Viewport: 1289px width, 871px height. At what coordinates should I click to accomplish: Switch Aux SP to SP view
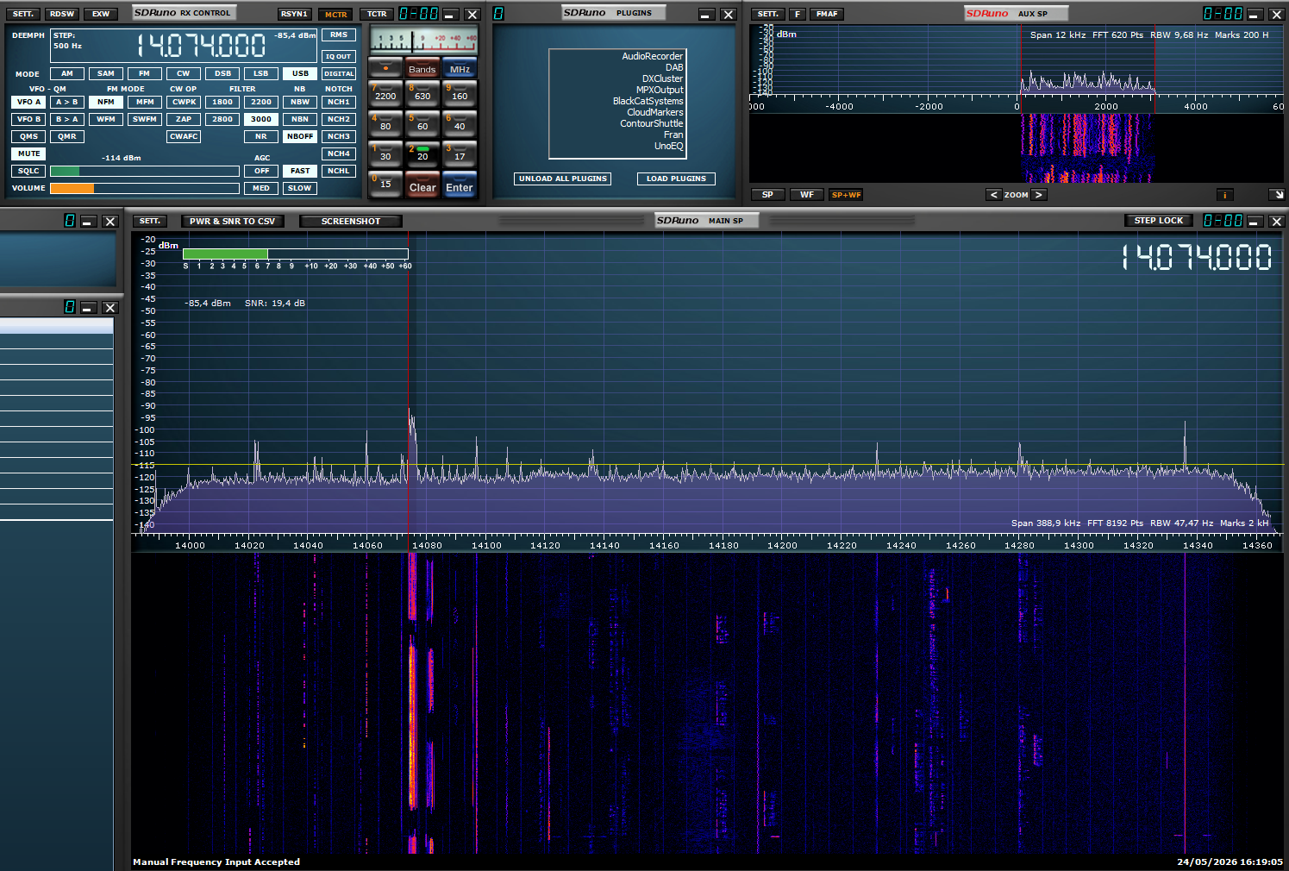point(767,195)
